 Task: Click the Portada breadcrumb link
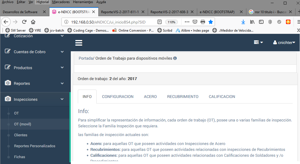[x=85, y=58]
